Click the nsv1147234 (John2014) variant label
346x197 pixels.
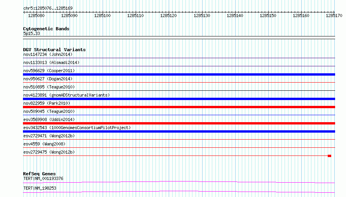(x=48, y=54)
